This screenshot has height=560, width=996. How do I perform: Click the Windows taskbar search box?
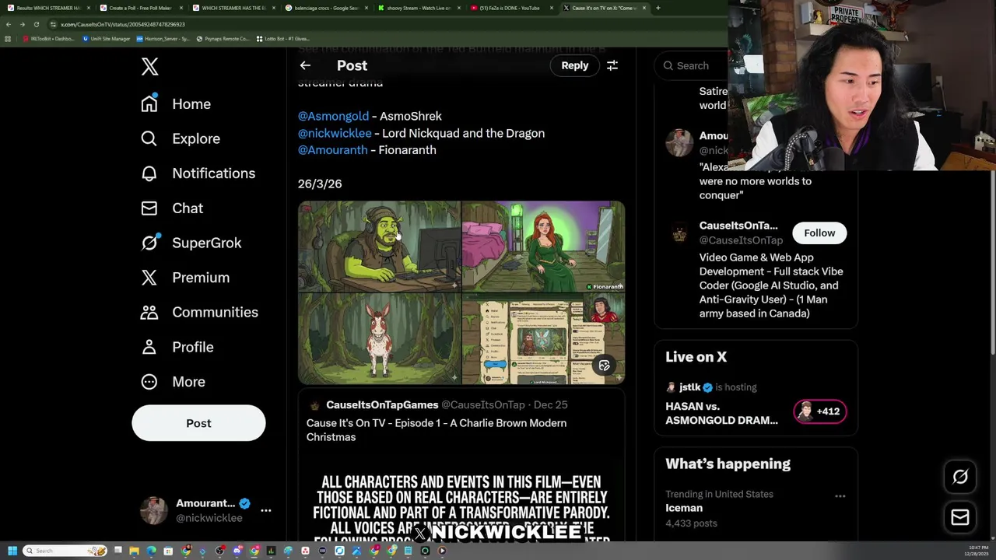(64, 551)
